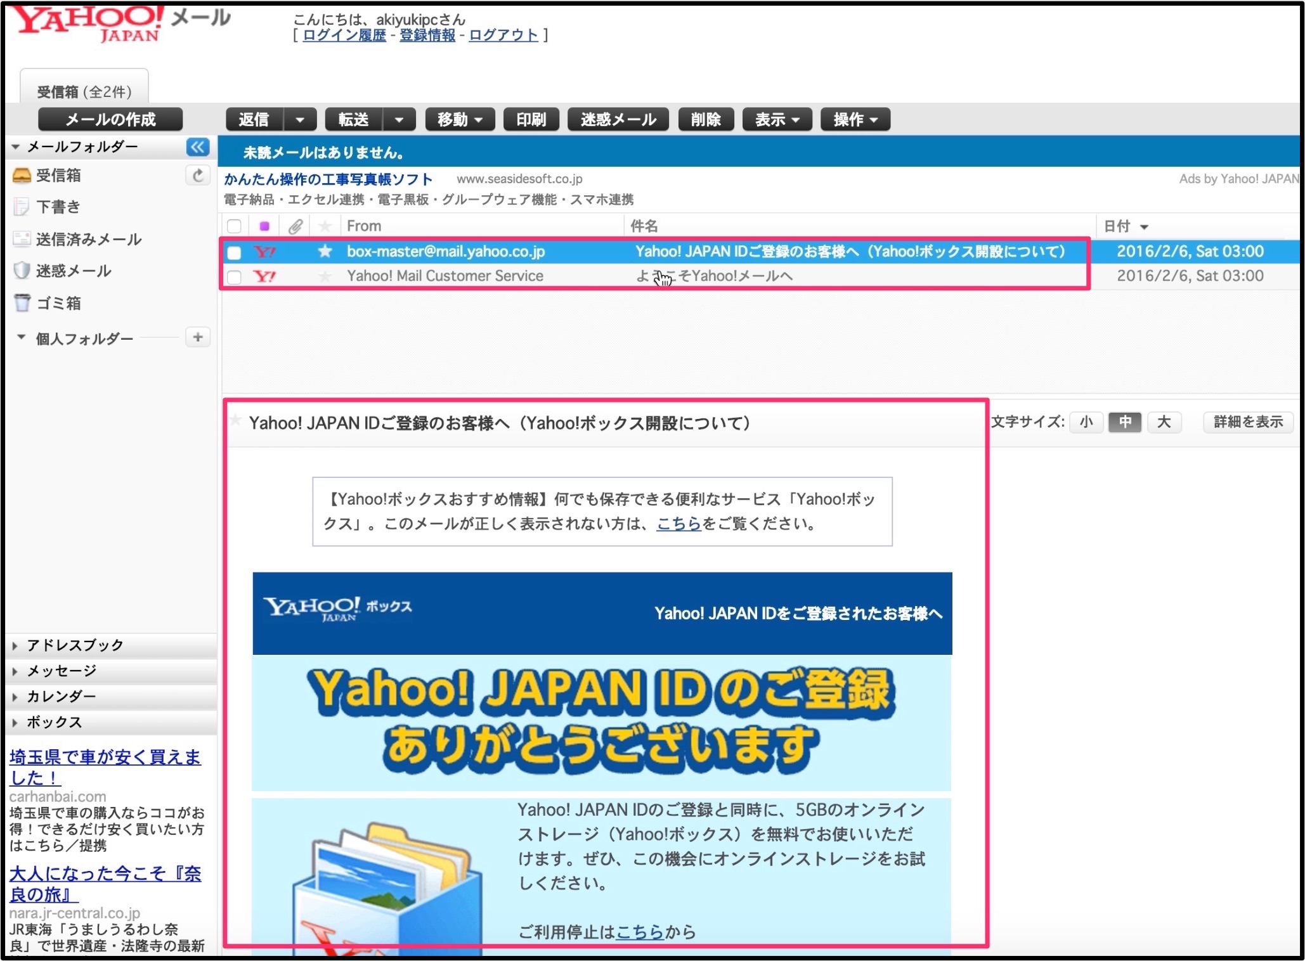Viewport: 1305px width, 961px height.
Task: Click the 詳細を表示 details button
Action: (1248, 422)
